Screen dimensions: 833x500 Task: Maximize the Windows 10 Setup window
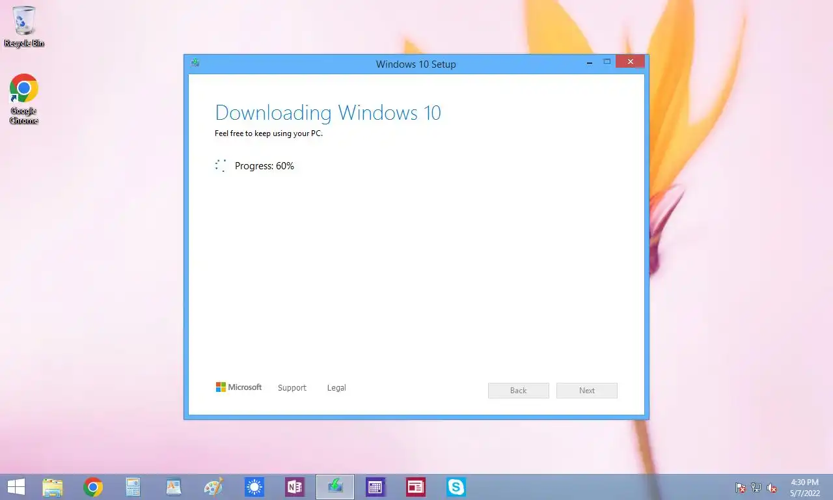coord(607,62)
